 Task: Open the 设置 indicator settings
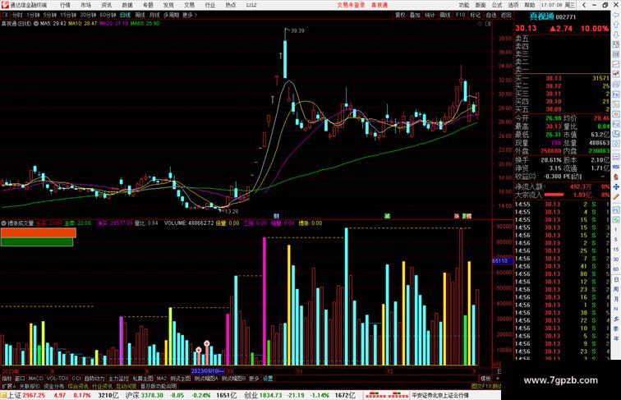[268, 379]
